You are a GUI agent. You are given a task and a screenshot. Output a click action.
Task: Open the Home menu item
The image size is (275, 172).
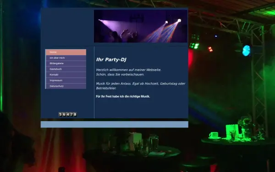coord(66,52)
